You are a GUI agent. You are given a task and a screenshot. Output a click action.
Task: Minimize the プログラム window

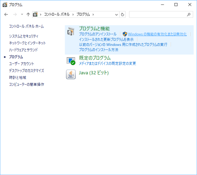pyautogui.click(x=162, y=5)
